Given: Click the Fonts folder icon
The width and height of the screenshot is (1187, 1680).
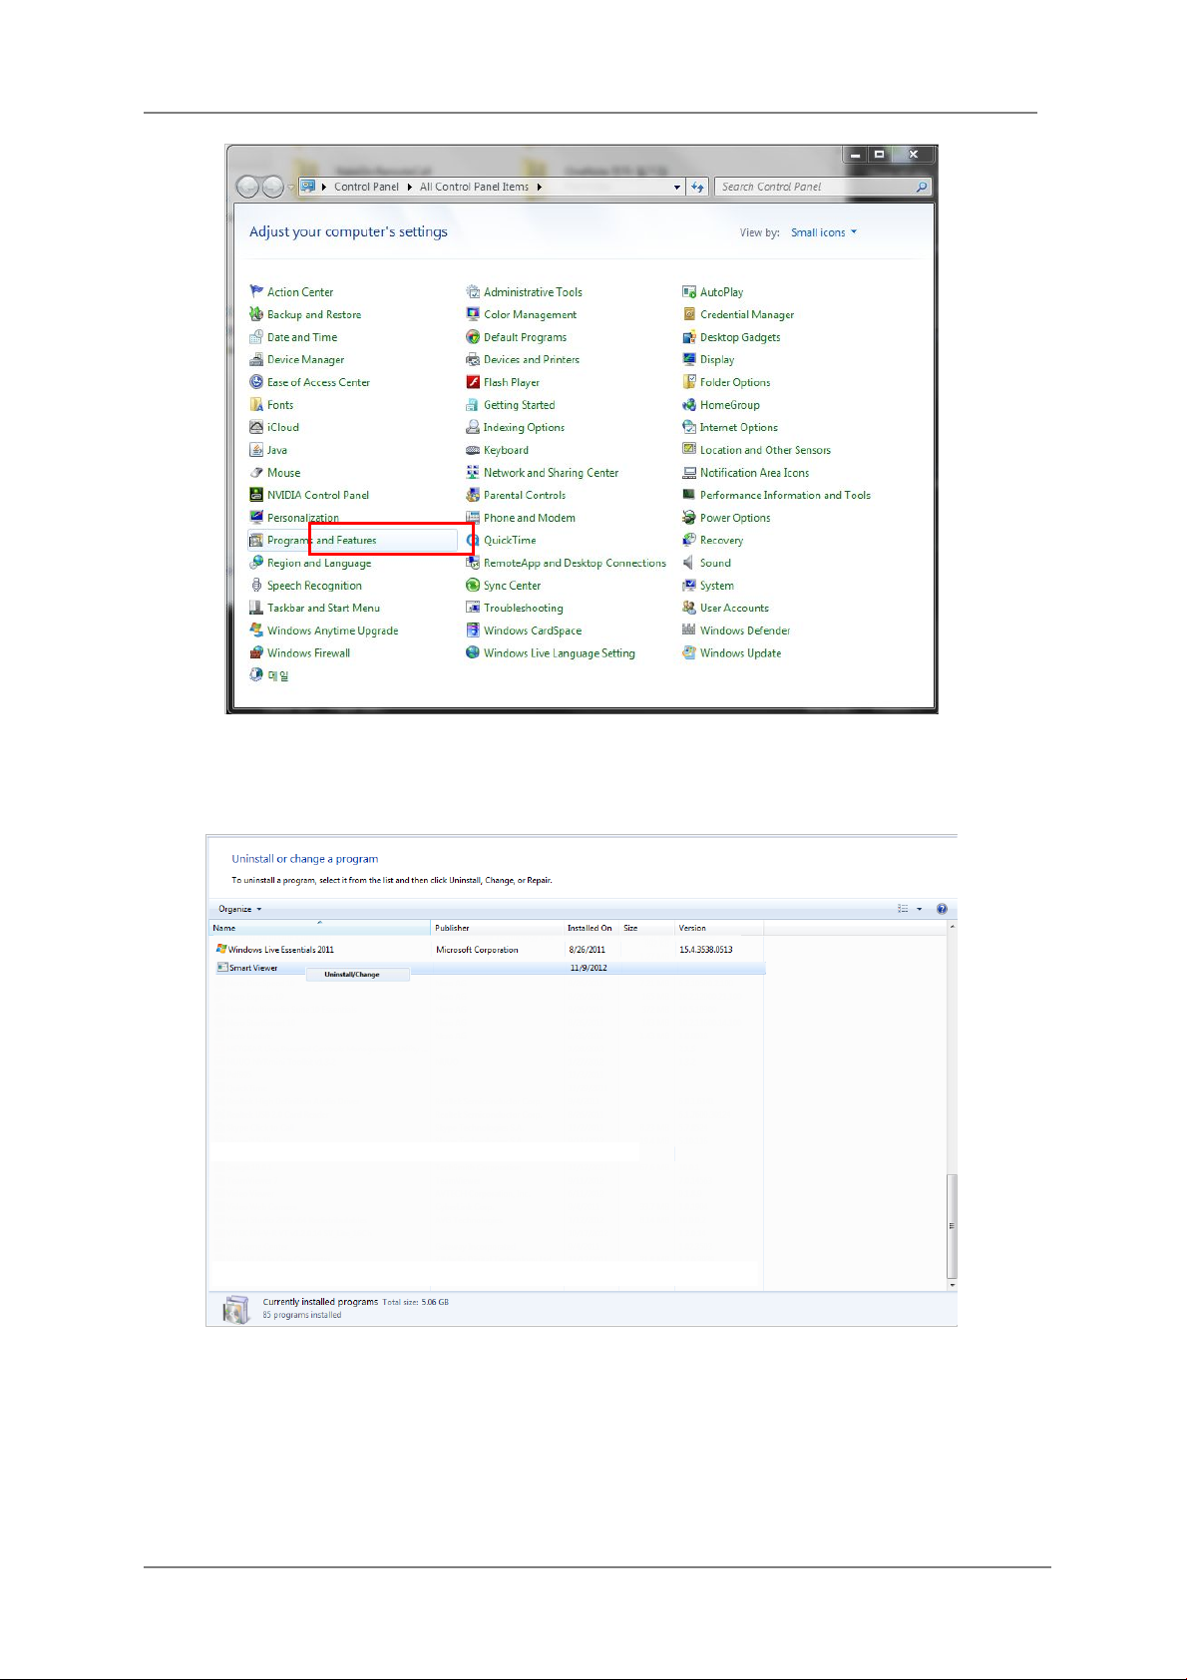Looking at the screenshot, I should (256, 405).
